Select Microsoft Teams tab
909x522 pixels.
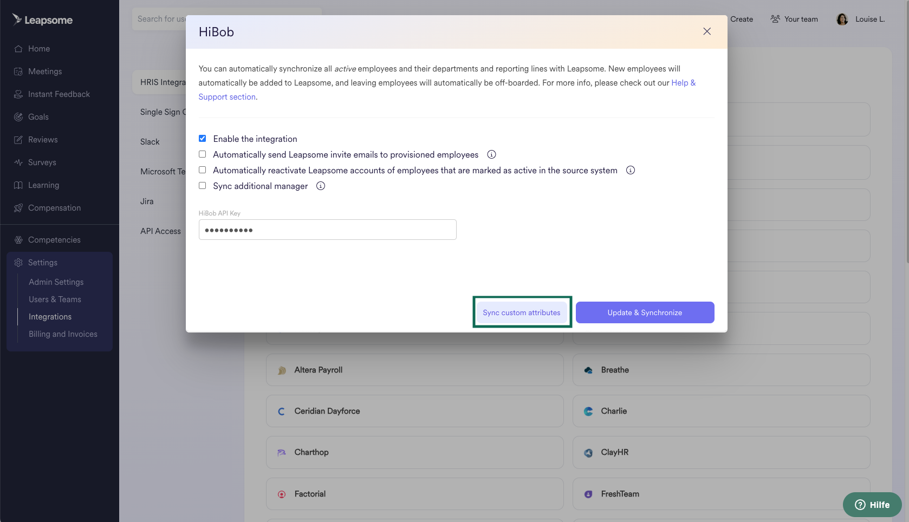[x=163, y=172]
